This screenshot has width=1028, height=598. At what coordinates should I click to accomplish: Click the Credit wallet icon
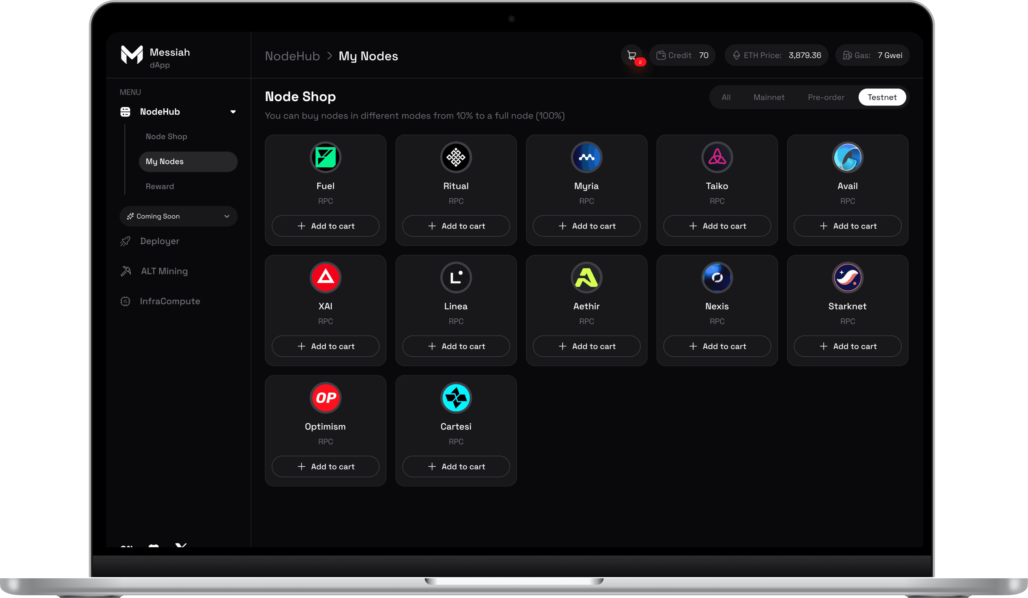pos(661,55)
